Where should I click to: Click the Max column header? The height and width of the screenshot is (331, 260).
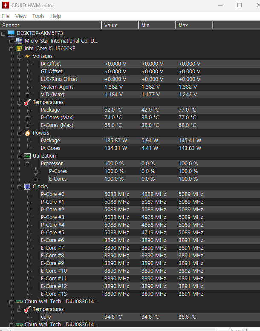pyautogui.click(x=194, y=25)
